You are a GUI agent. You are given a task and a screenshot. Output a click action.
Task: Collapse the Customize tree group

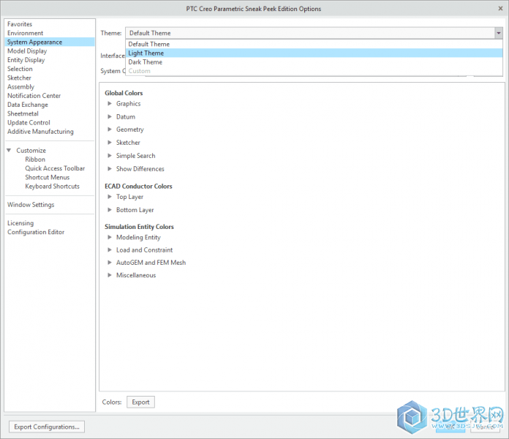click(9, 150)
